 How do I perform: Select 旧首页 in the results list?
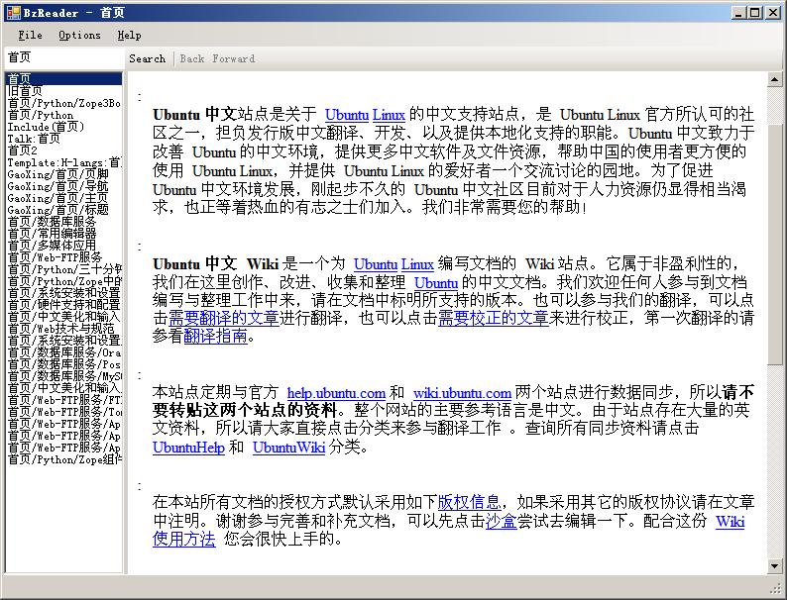[x=63, y=91]
